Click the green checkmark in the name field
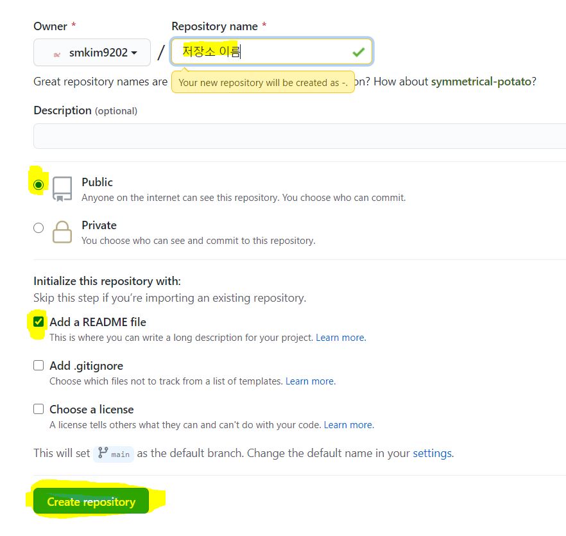The image size is (566, 536). pos(358,53)
